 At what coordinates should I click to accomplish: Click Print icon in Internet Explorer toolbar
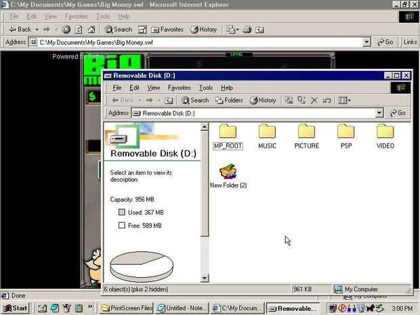(247, 29)
